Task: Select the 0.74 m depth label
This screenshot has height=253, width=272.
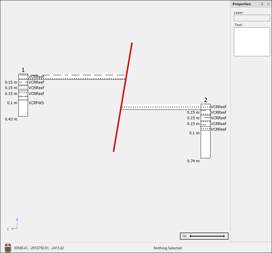Action: coord(193,161)
